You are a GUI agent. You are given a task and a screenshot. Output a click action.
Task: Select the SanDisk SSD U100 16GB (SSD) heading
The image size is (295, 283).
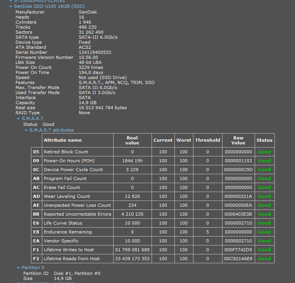pyautogui.click(x=49, y=6)
